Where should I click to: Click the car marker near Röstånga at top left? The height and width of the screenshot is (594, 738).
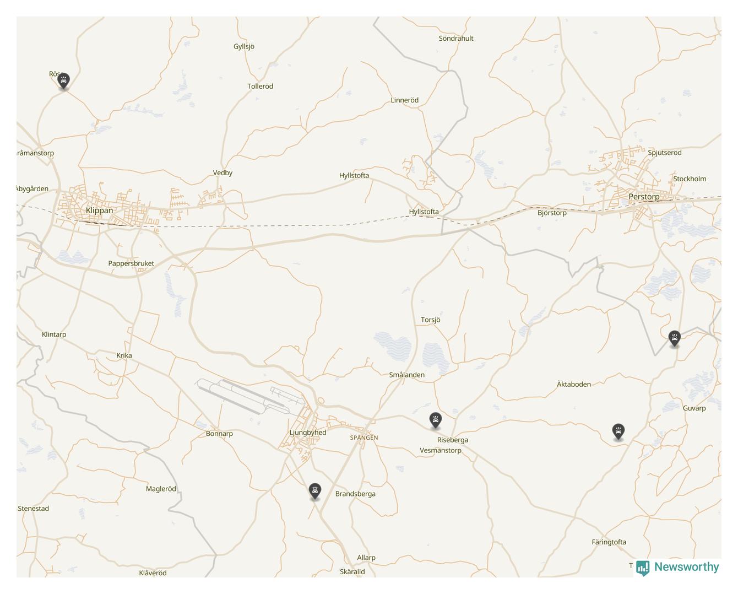click(64, 81)
